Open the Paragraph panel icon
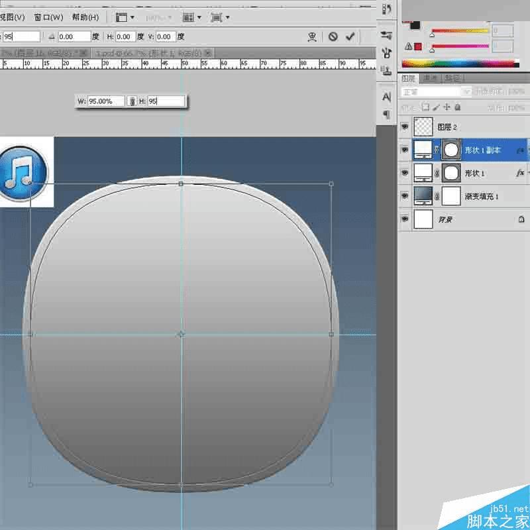 coord(387,115)
